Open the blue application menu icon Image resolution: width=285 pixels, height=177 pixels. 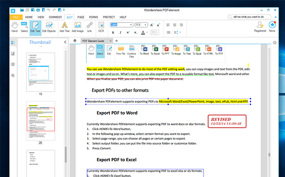point(13,11)
